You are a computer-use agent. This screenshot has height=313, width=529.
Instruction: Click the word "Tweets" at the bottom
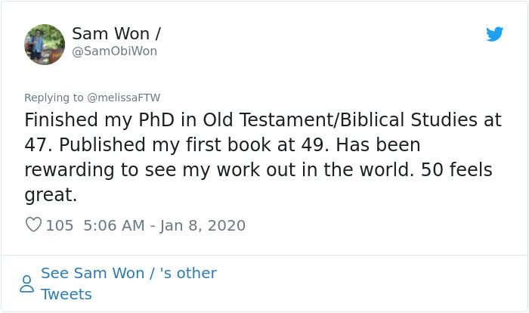pyautogui.click(x=66, y=294)
